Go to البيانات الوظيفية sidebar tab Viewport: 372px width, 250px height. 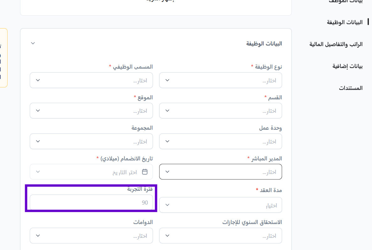click(345, 22)
